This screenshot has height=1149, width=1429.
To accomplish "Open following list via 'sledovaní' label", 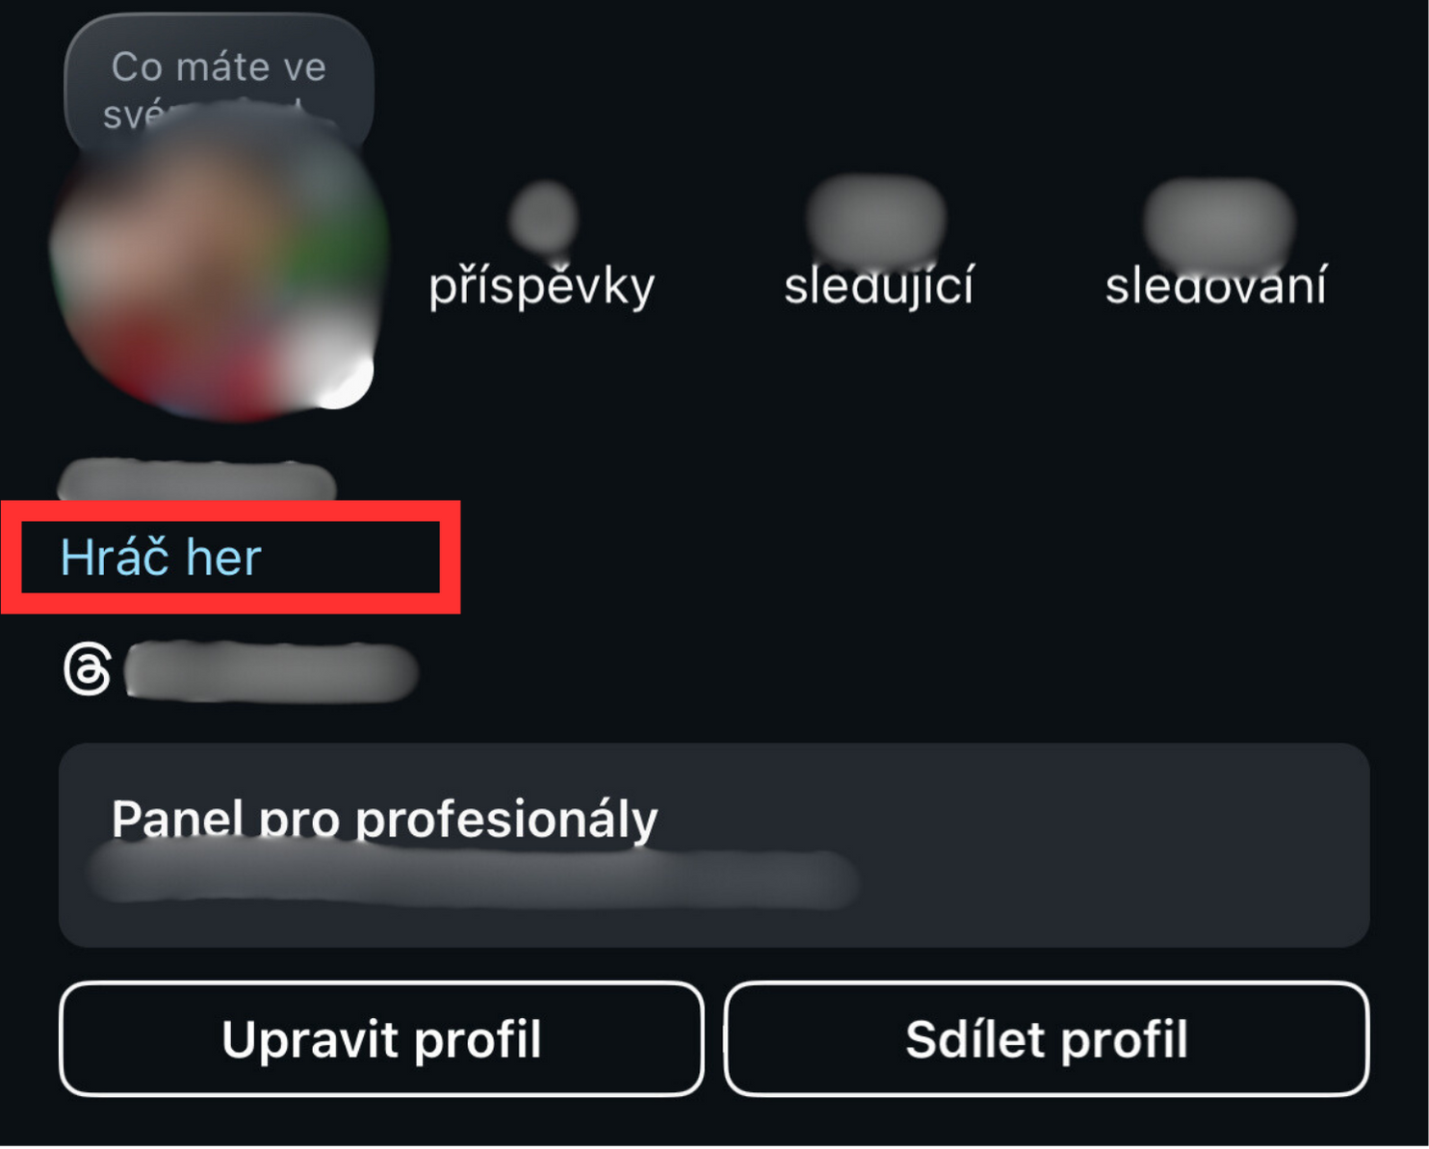I will pos(1216,286).
